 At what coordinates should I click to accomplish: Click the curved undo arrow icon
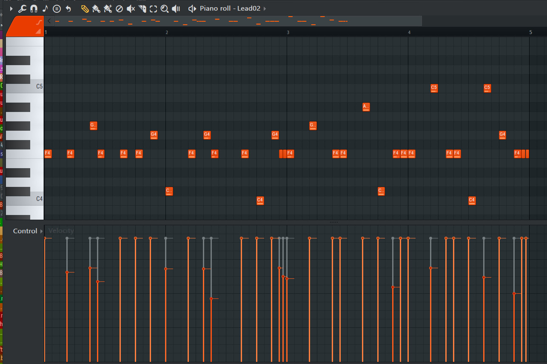pos(68,9)
